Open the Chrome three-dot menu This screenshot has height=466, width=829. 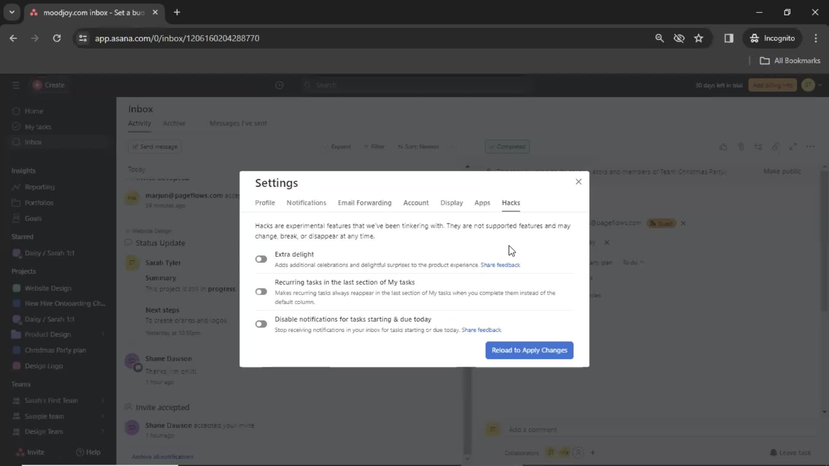(816, 38)
